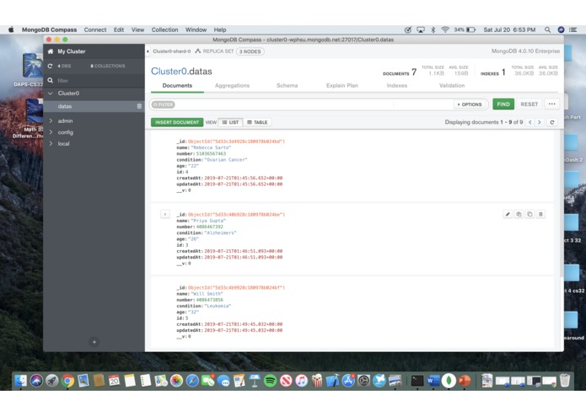Click the 3 Nodes badge
The width and height of the screenshot is (586, 416).
(250, 51)
